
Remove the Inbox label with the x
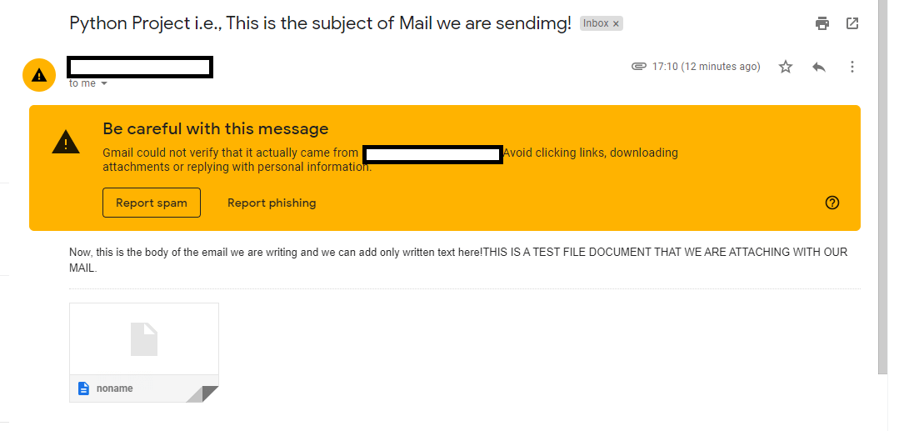[616, 24]
